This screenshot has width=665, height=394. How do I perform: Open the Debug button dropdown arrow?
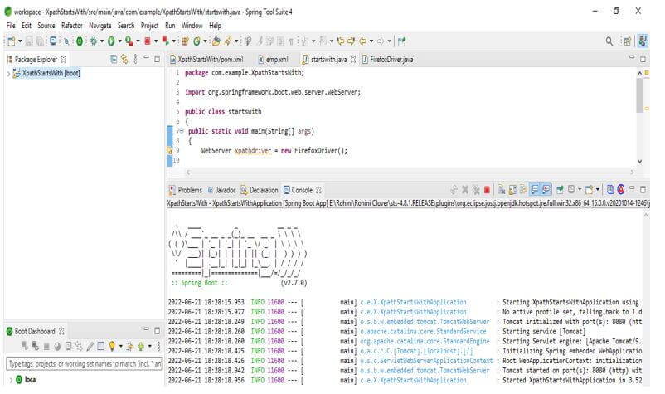pyautogui.click(x=102, y=41)
